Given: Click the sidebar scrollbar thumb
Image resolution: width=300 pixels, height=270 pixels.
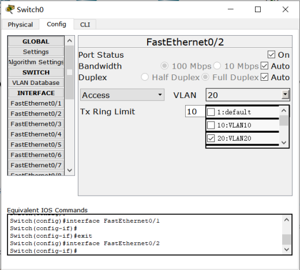Looking at the screenshot, I should tap(70, 73).
